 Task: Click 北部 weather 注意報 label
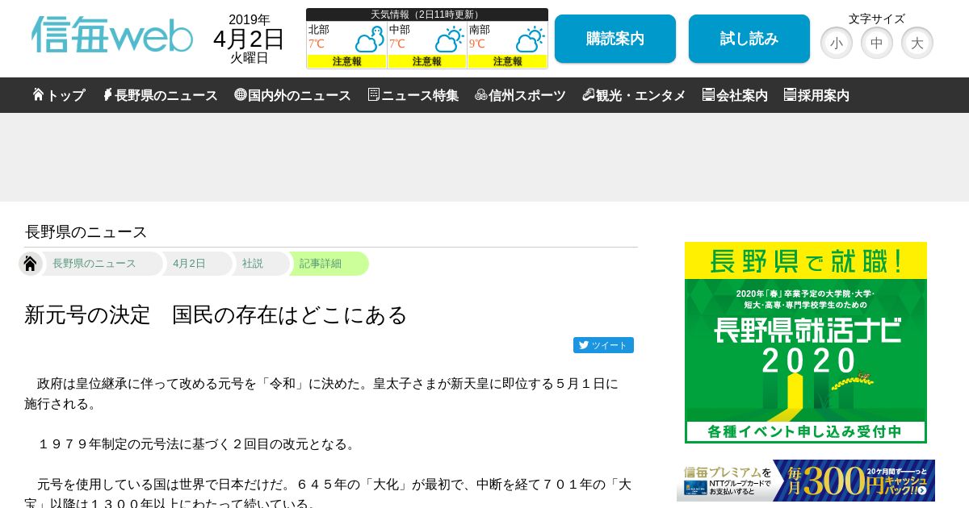(x=346, y=61)
